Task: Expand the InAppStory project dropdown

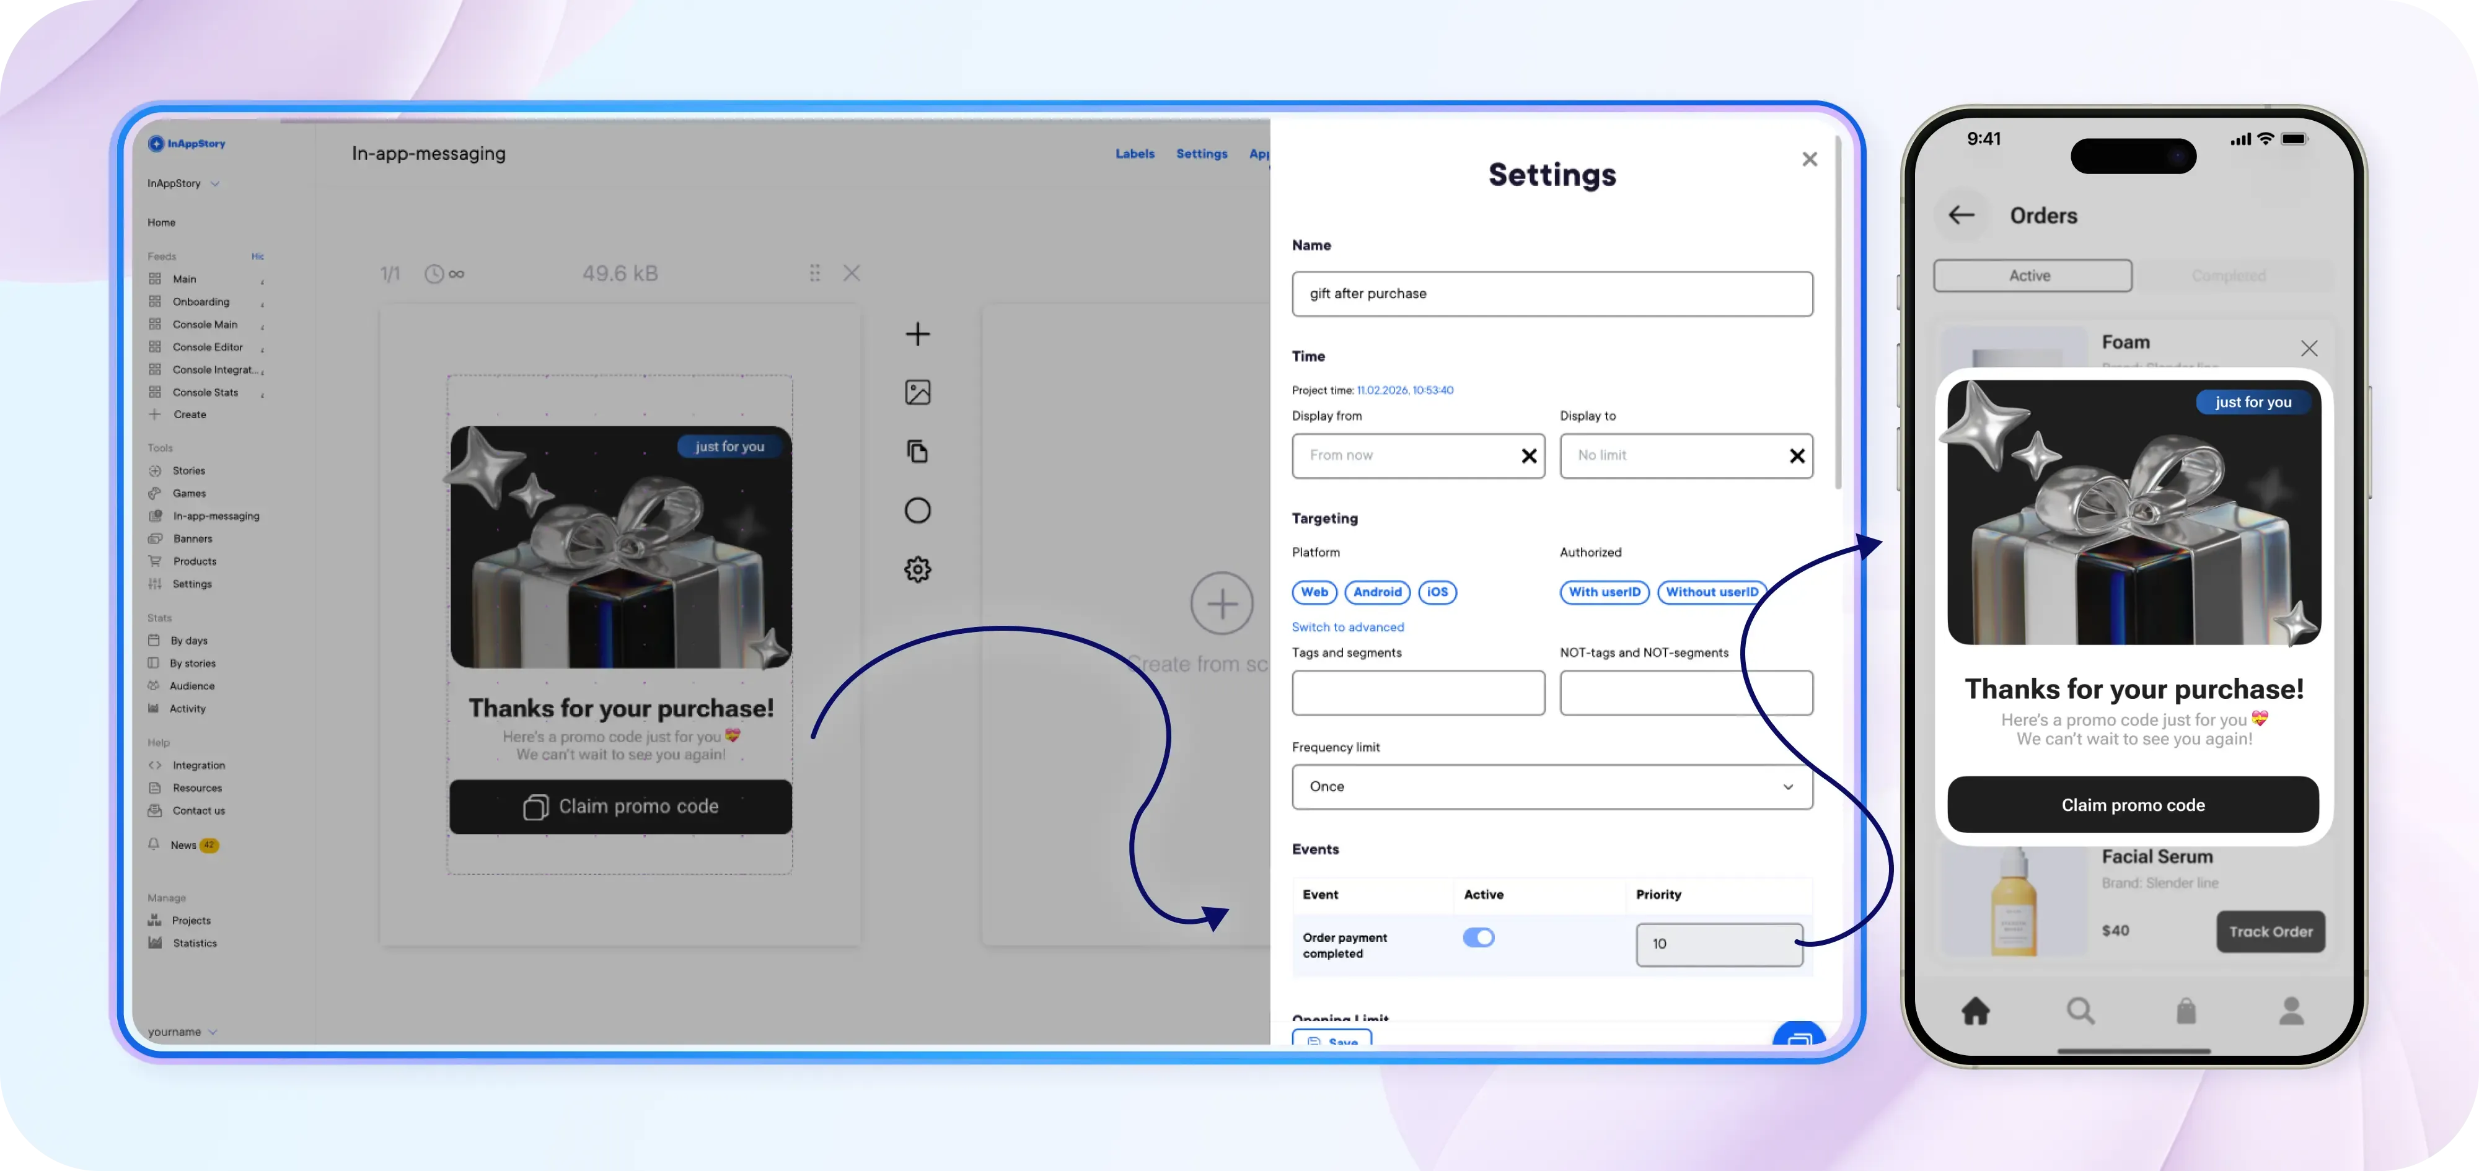Action: pyautogui.click(x=184, y=184)
